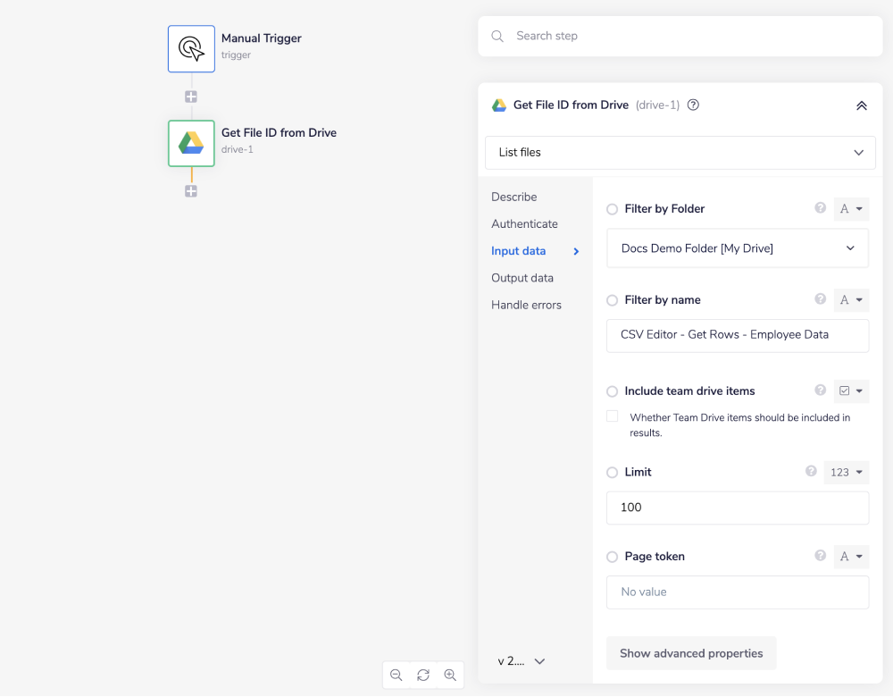Screen dimensions: 893x697
Task: Select the radio button next to Limit
Action: 612,472
